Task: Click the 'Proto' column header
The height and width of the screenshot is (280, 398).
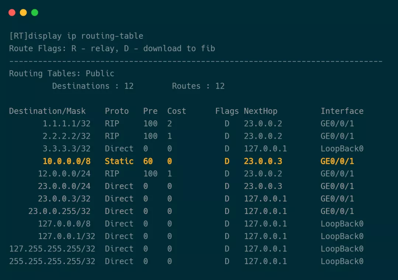Action: [117, 111]
